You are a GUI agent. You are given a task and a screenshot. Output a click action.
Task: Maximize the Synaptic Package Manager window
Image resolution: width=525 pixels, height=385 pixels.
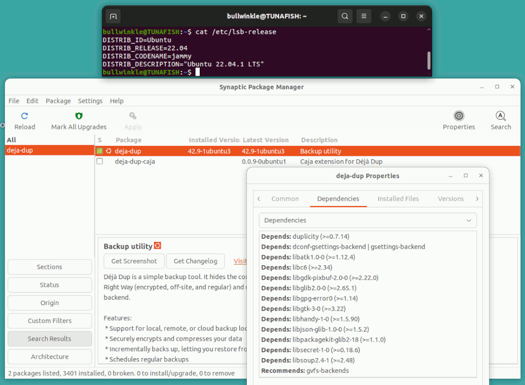(497, 87)
